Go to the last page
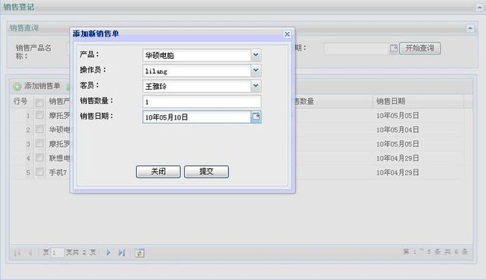This screenshot has height=280, width=486. (x=121, y=253)
